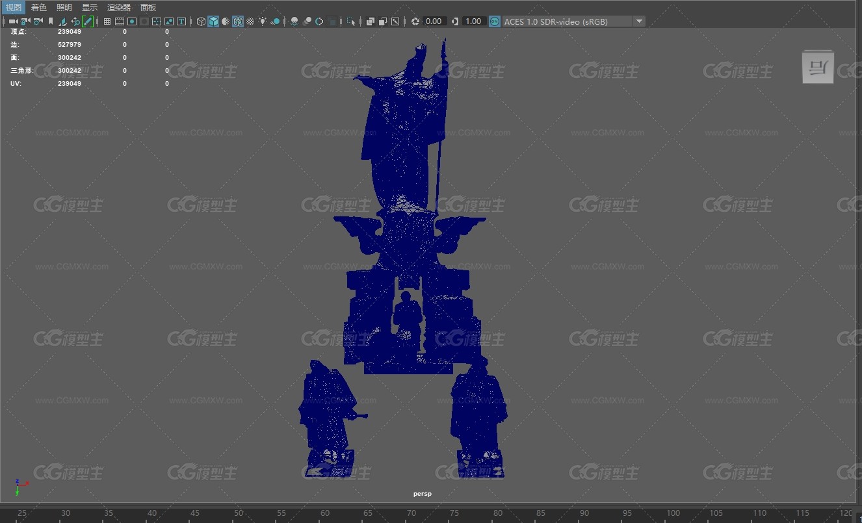
Task: Toggle the X-Ray icon
Action: point(371,21)
